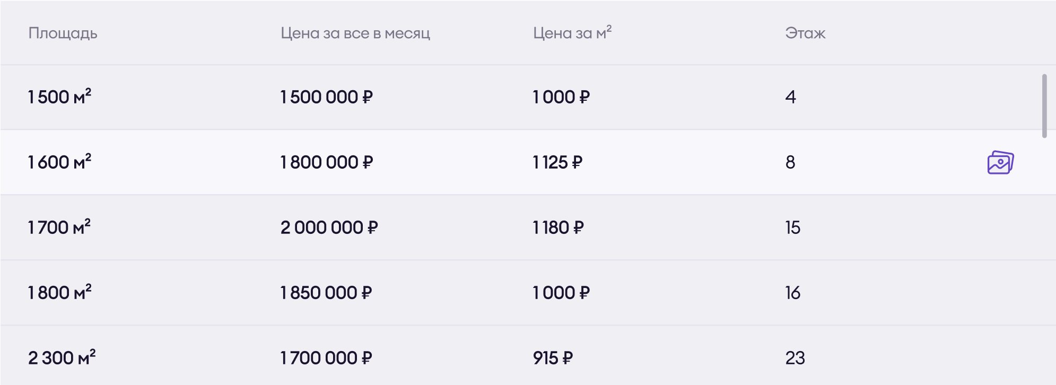
Task: Click floor number 23 in last row
Action: [795, 358]
